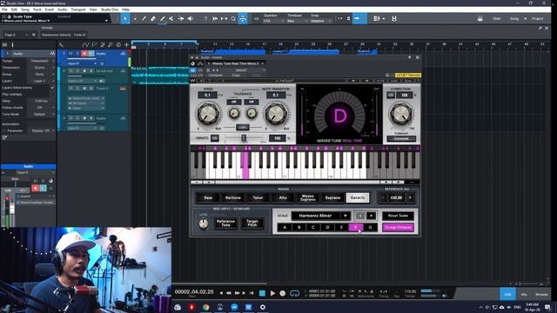Pin the Waves Tune plugin window

(x=410, y=57)
